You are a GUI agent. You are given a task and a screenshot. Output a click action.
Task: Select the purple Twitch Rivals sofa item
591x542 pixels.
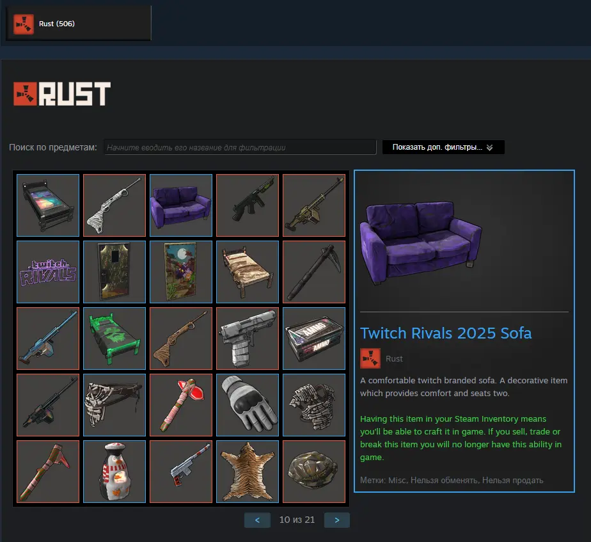181,205
